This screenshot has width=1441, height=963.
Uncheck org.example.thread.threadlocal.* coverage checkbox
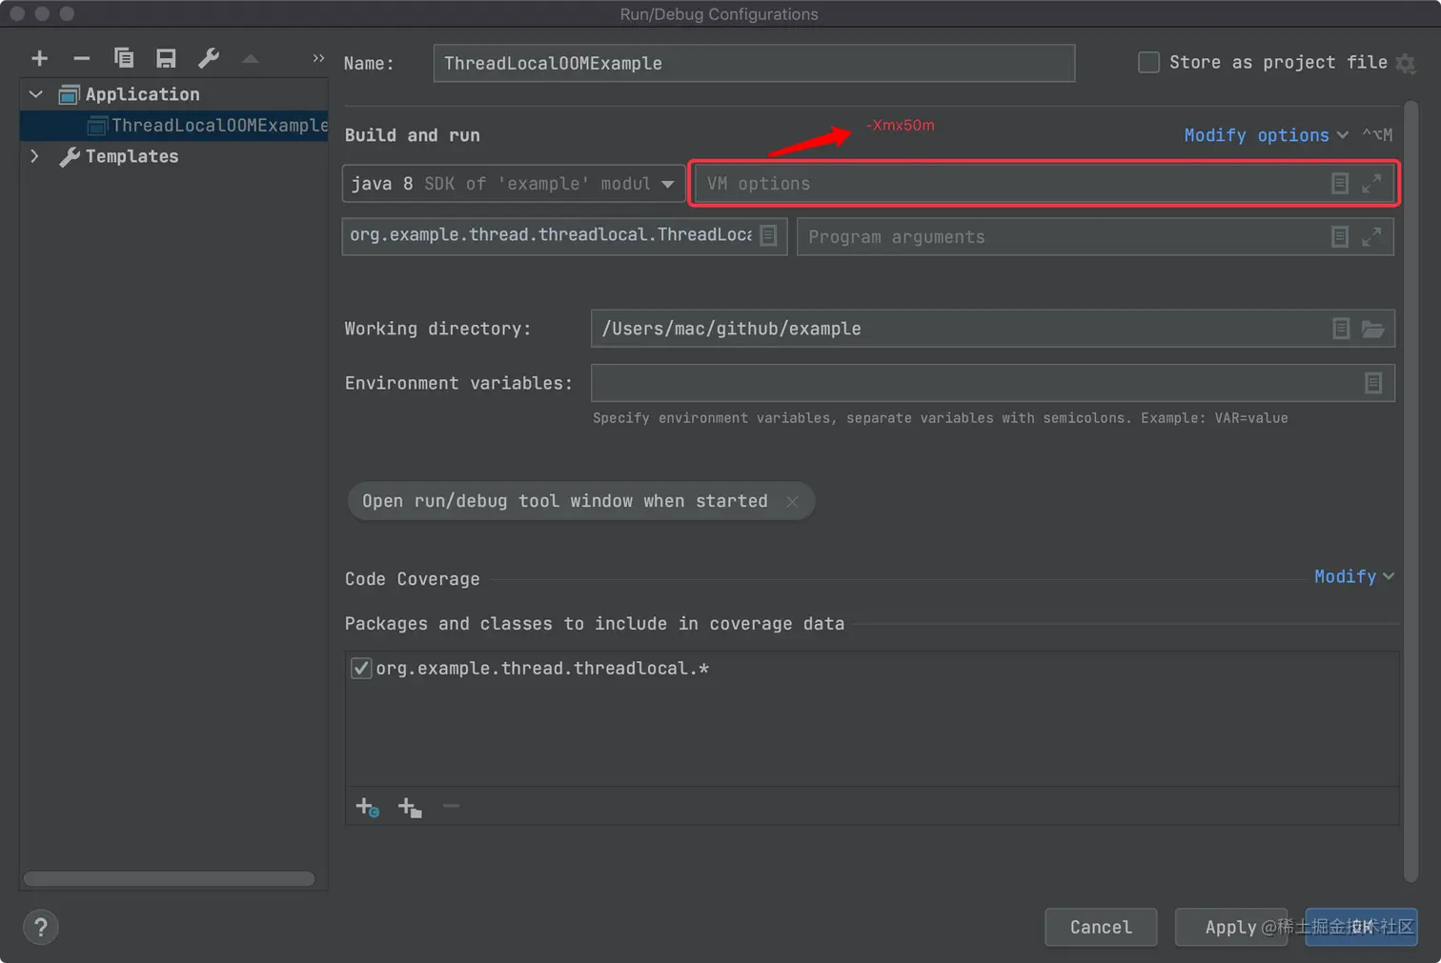[x=361, y=669]
